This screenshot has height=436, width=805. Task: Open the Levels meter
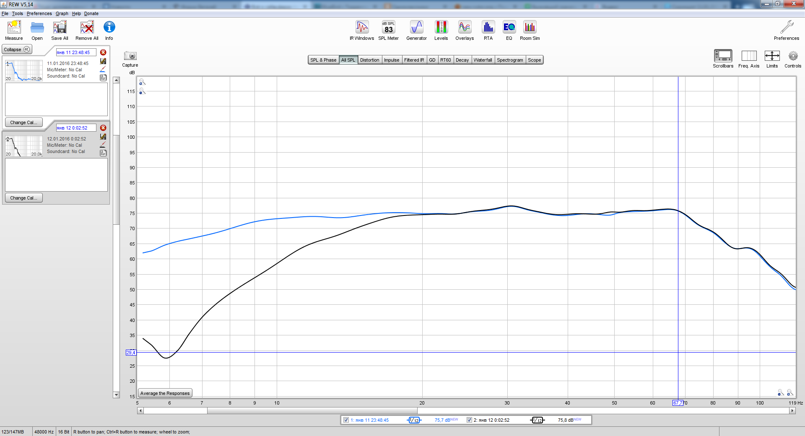coord(441,27)
